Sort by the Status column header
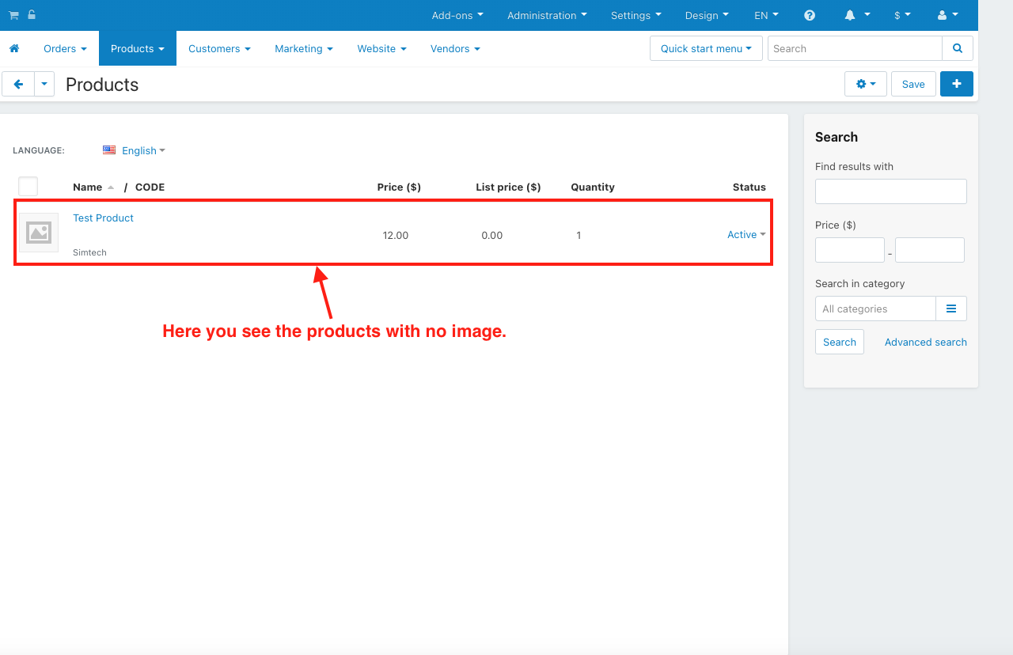The width and height of the screenshot is (1013, 655). point(749,187)
